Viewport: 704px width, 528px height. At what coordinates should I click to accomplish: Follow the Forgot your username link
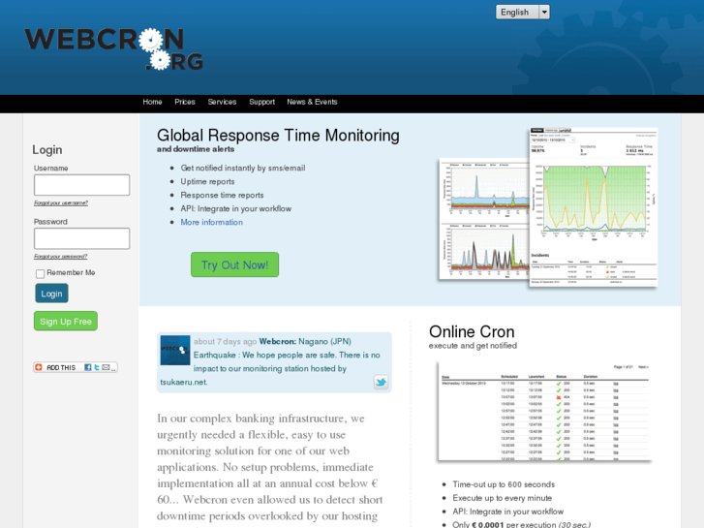61,203
